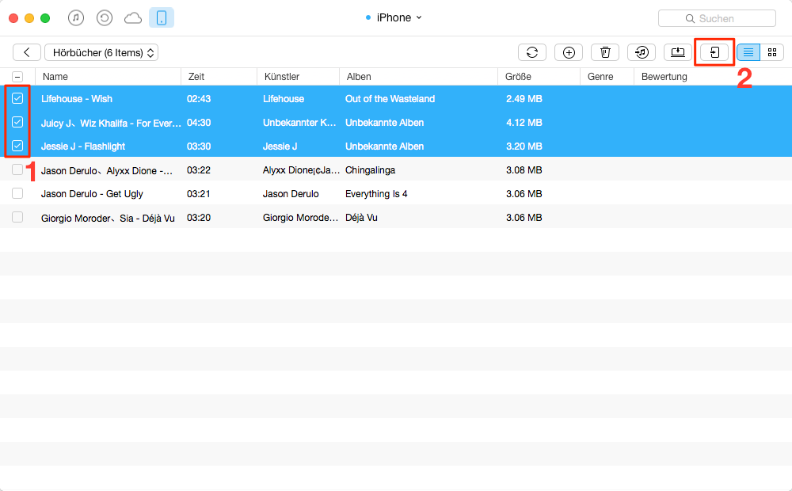Uncheck Juicy J, Wiz Khalifa track checkbox
The width and height of the screenshot is (792, 491).
click(17, 122)
